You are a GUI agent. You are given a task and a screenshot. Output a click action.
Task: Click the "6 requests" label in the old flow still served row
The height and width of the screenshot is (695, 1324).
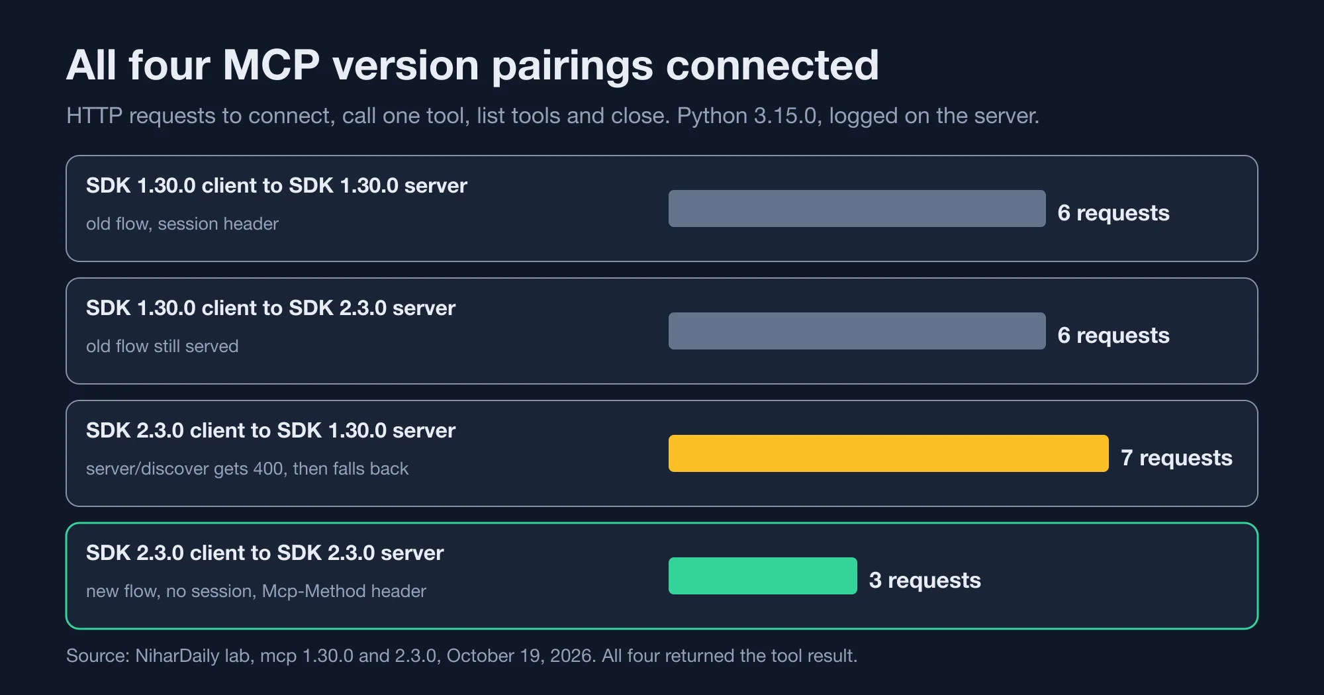[1113, 335]
